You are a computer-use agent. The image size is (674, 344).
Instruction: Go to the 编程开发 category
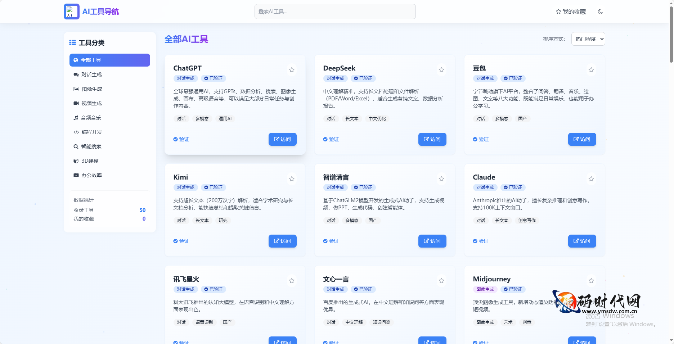pos(91,132)
